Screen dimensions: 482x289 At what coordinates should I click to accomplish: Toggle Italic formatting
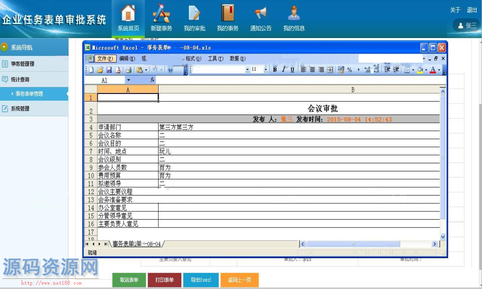tap(284, 70)
